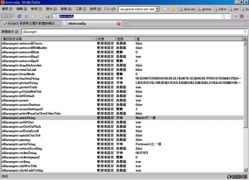Bookmark this page with the star icon
The height and width of the screenshot is (180, 249).
click(x=223, y=16)
